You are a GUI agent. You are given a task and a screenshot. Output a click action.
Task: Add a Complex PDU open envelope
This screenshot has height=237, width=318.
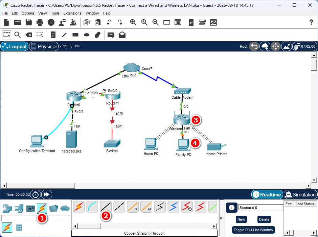click(x=122, y=35)
